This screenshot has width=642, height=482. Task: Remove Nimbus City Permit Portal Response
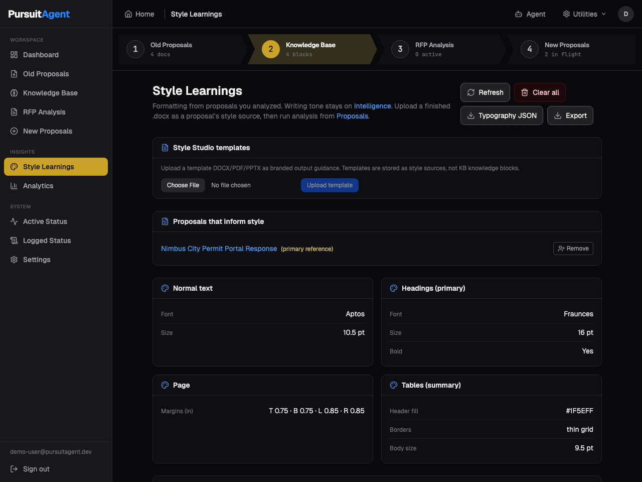tap(573, 249)
